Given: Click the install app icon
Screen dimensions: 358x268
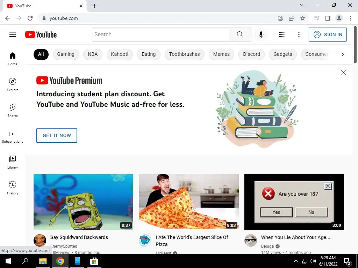Looking at the screenshot, I should tap(280, 18).
